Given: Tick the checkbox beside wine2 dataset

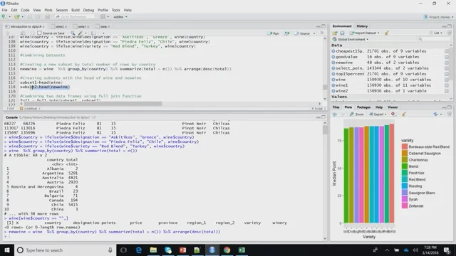Looking at the screenshot, I should point(447,91).
